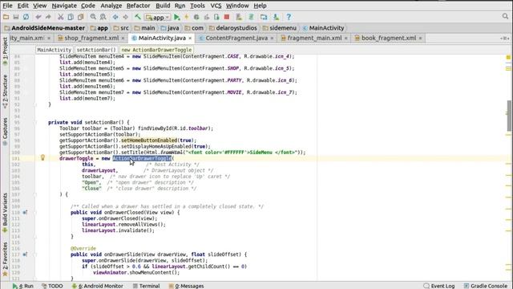Screen dimensions: 513x289
Task: Collapse the anonymous ActionBarDrawerToggle class fold marker
Action: click(x=35, y=194)
